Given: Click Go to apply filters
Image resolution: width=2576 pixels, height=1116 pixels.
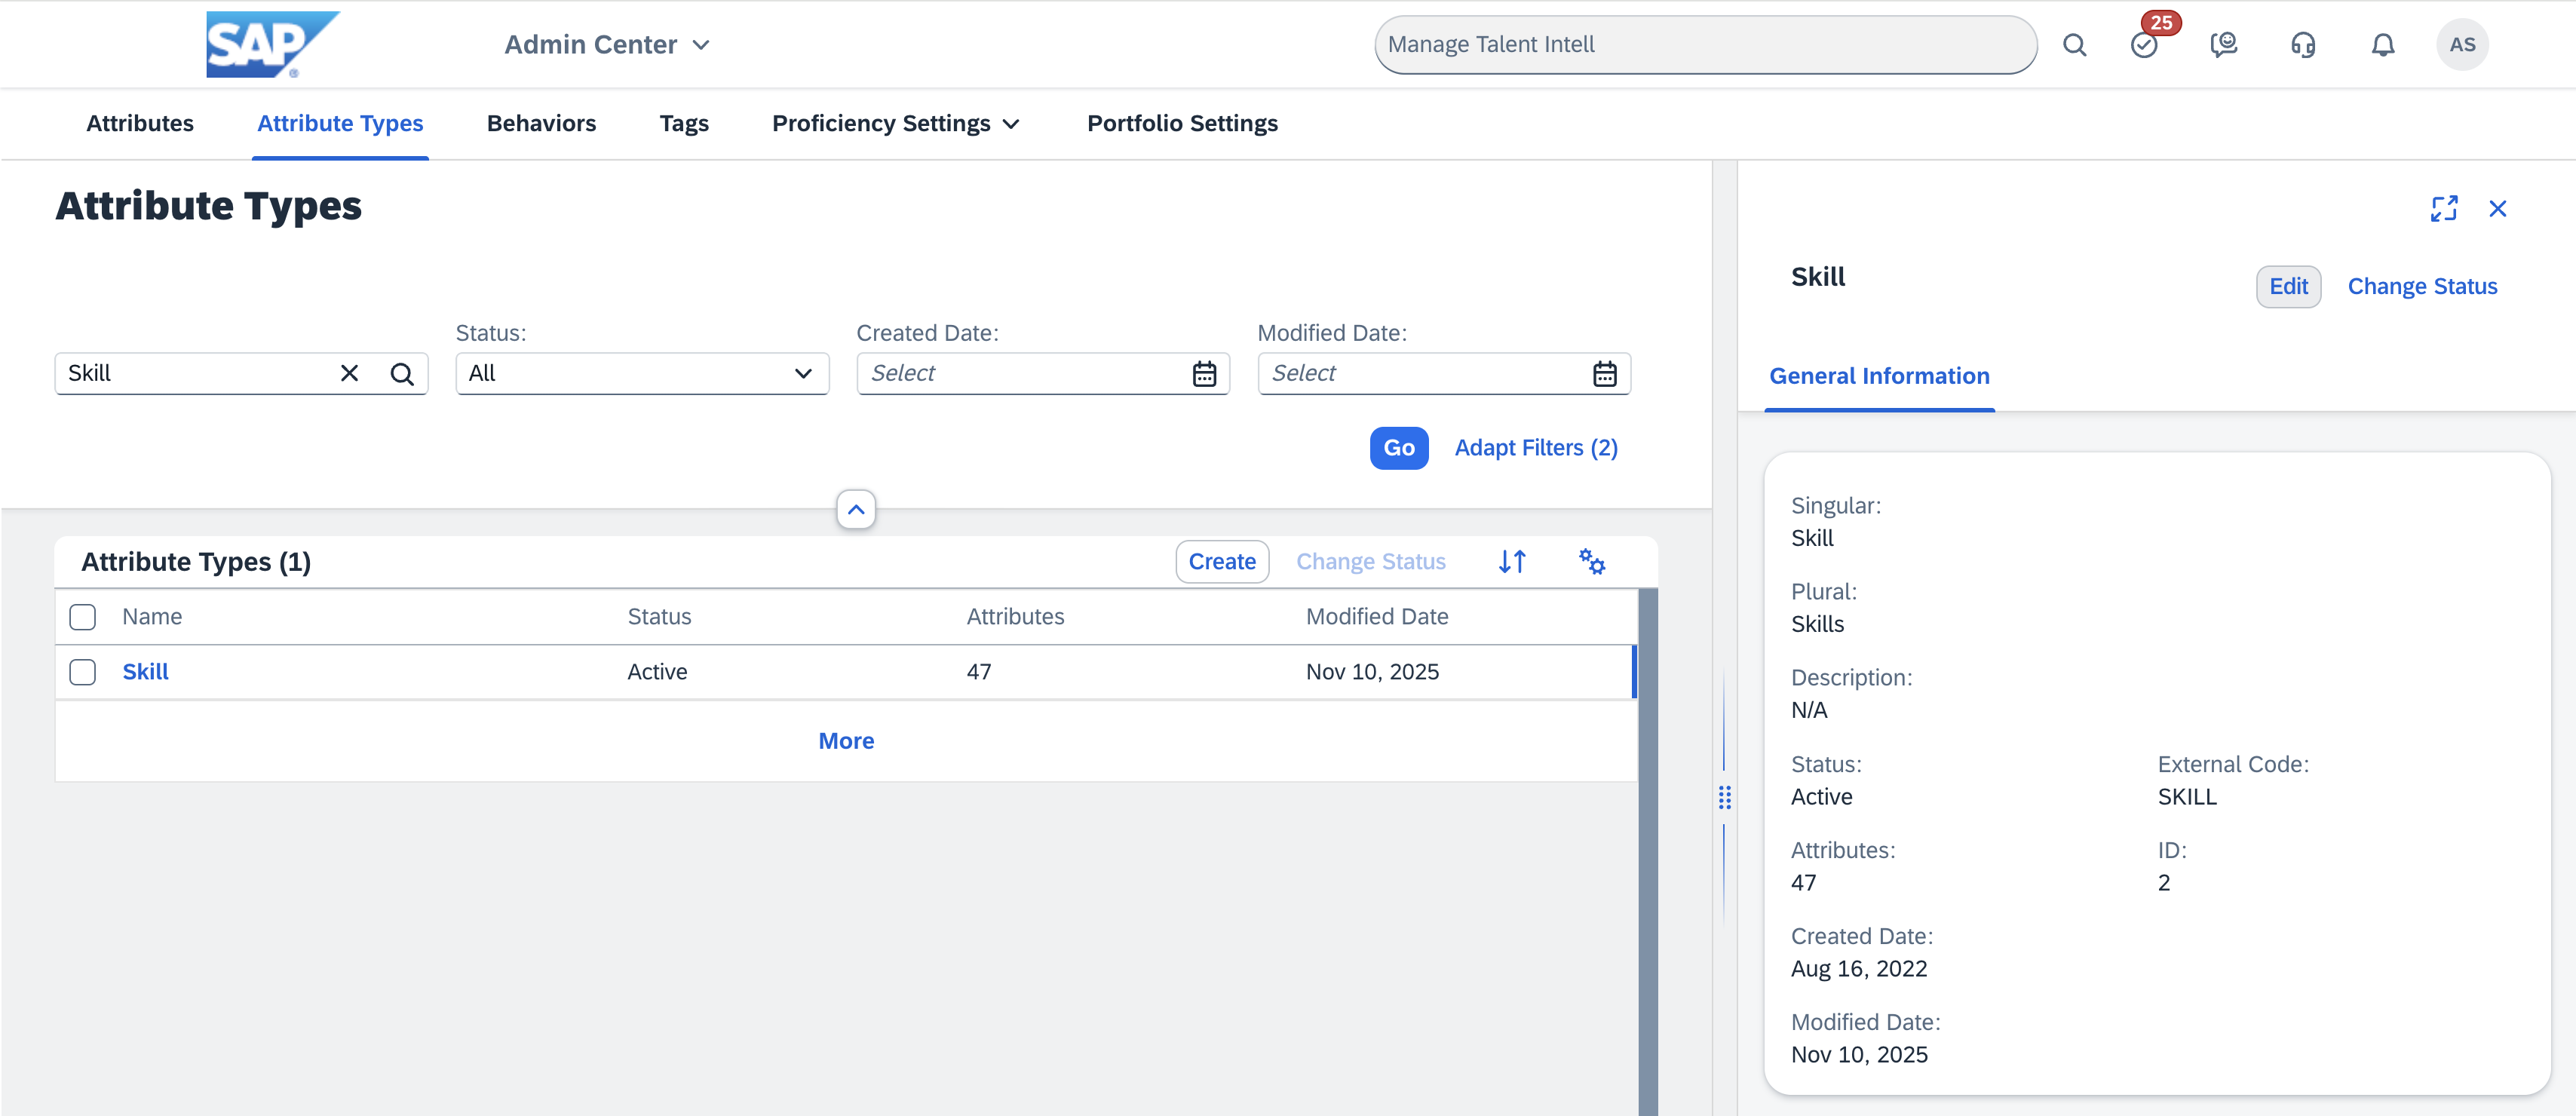Looking at the screenshot, I should pyautogui.click(x=1398, y=447).
